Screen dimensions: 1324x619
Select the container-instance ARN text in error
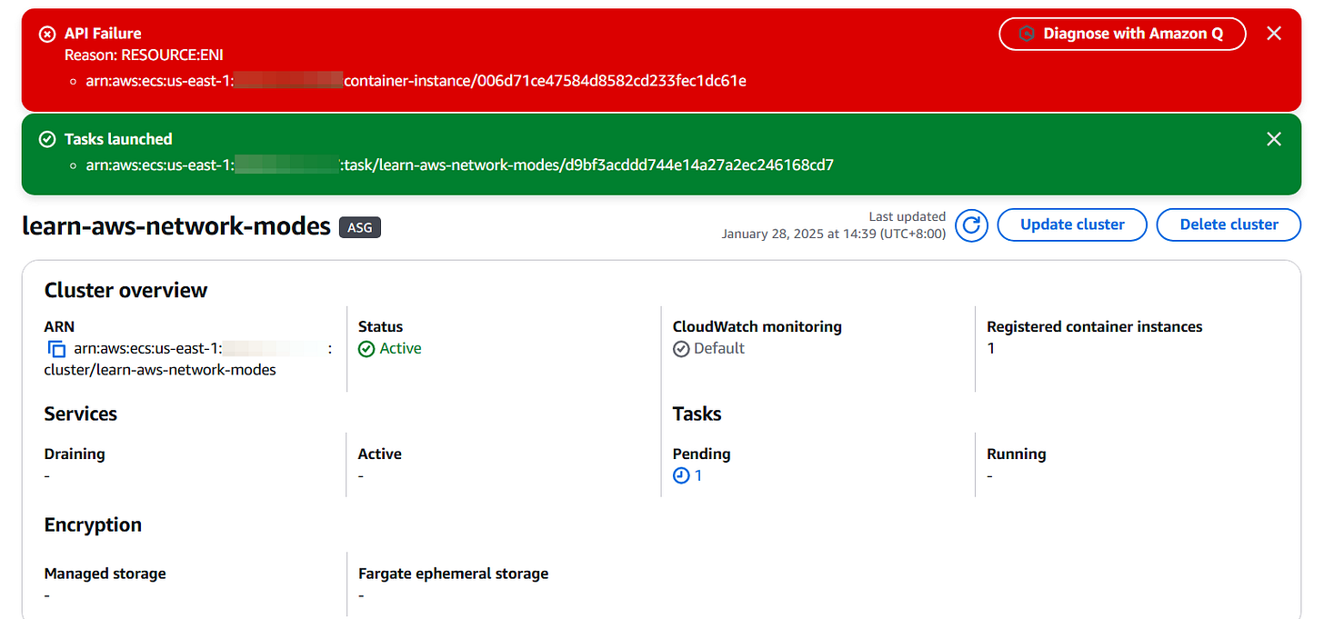pos(416,81)
